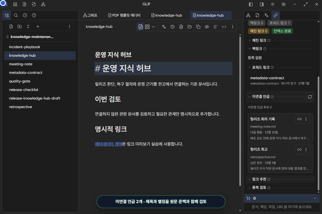Image resolution: width=322 pixels, height=214 pixels.
Task: Expand the cart tray chevron at bottom
Action: tap(315, 198)
